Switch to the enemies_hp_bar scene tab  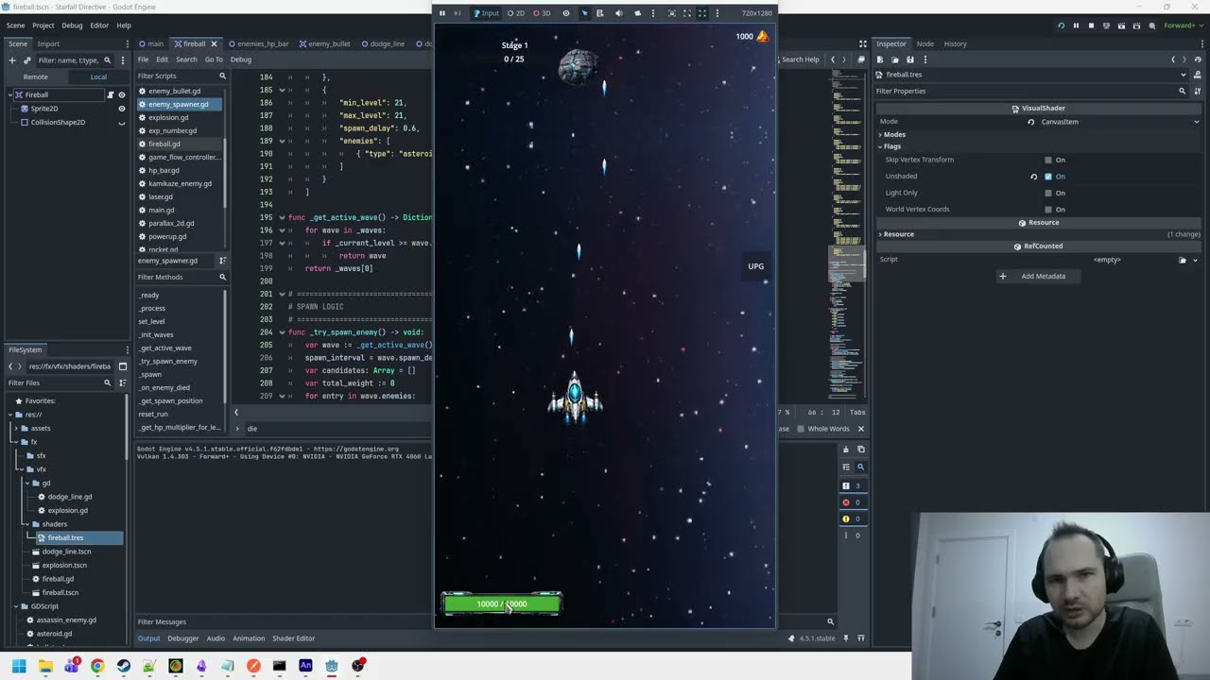click(x=257, y=43)
